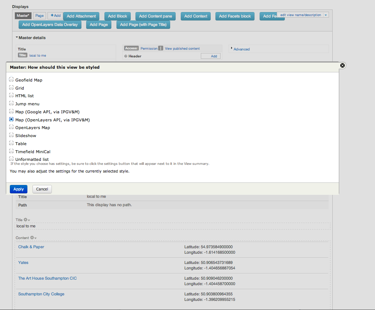Select the Slideshow style

click(11, 135)
